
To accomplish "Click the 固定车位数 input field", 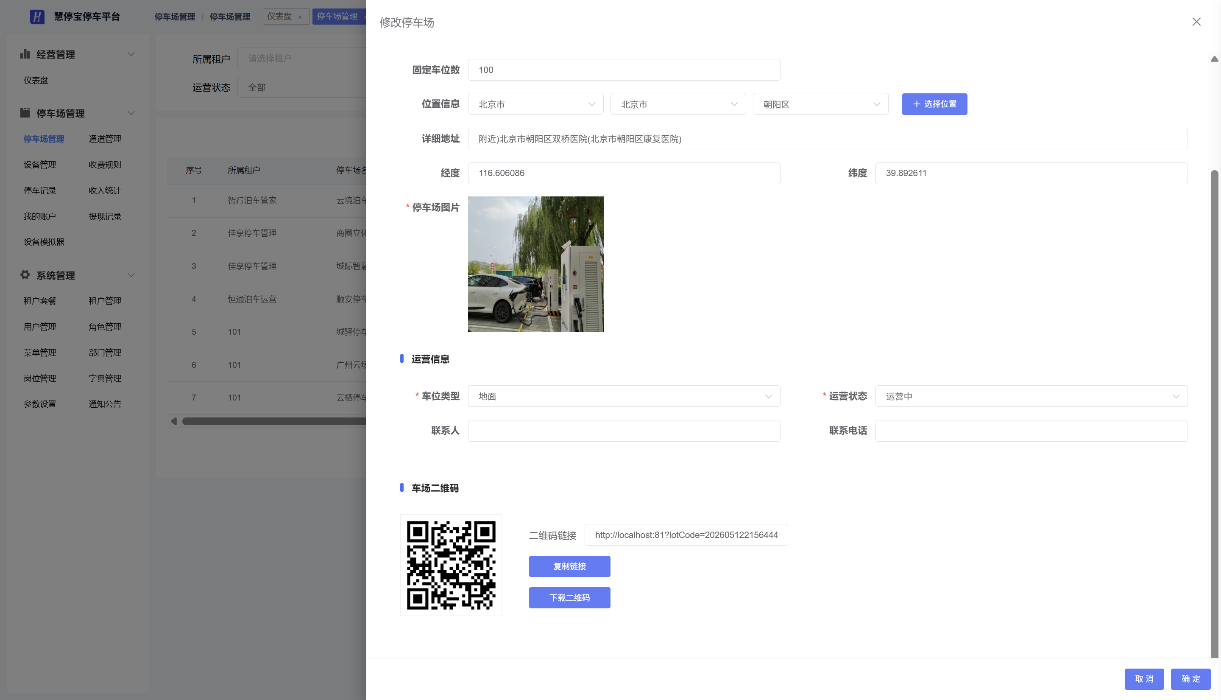I will [624, 70].
